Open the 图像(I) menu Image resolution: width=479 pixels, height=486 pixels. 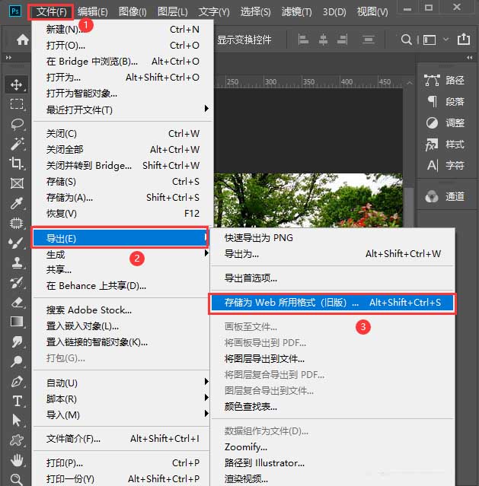coord(133,11)
